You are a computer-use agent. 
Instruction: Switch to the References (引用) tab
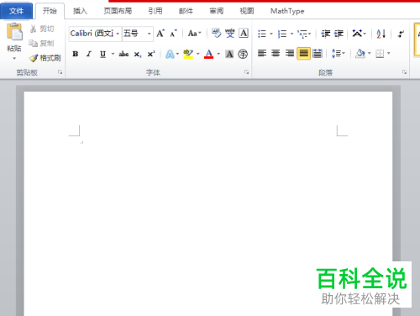155,11
